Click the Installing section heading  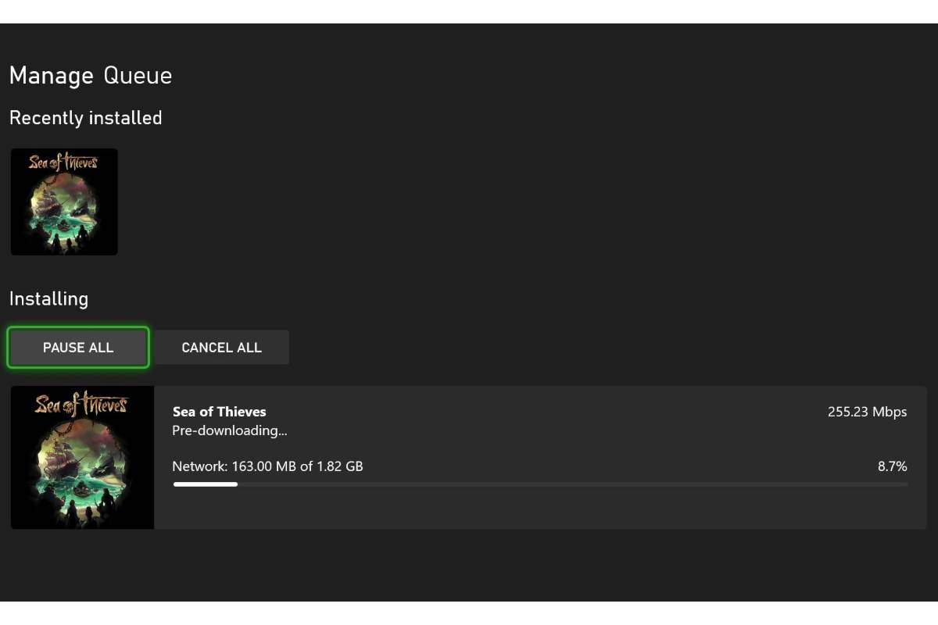coord(48,299)
